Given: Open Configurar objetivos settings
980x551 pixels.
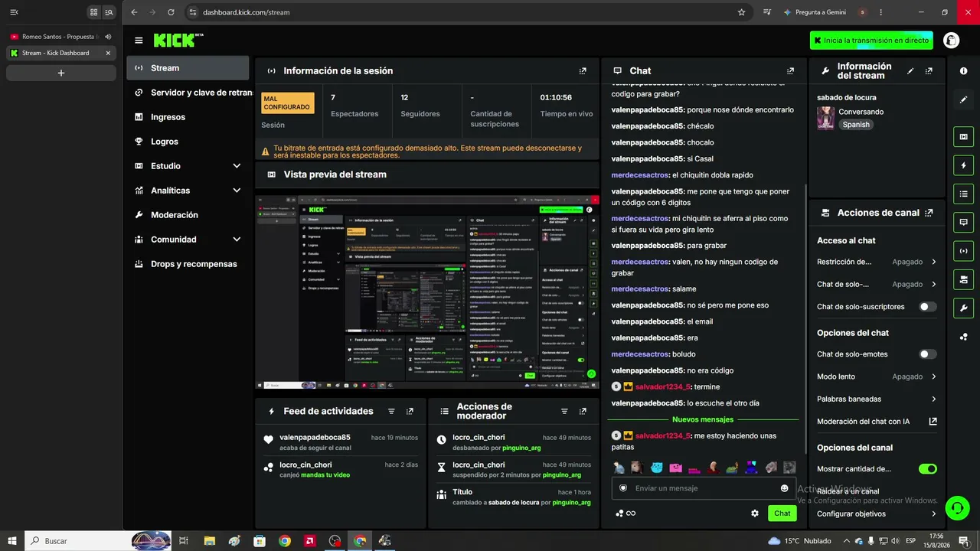Looking at the screenshot, I should pos(877,514).
